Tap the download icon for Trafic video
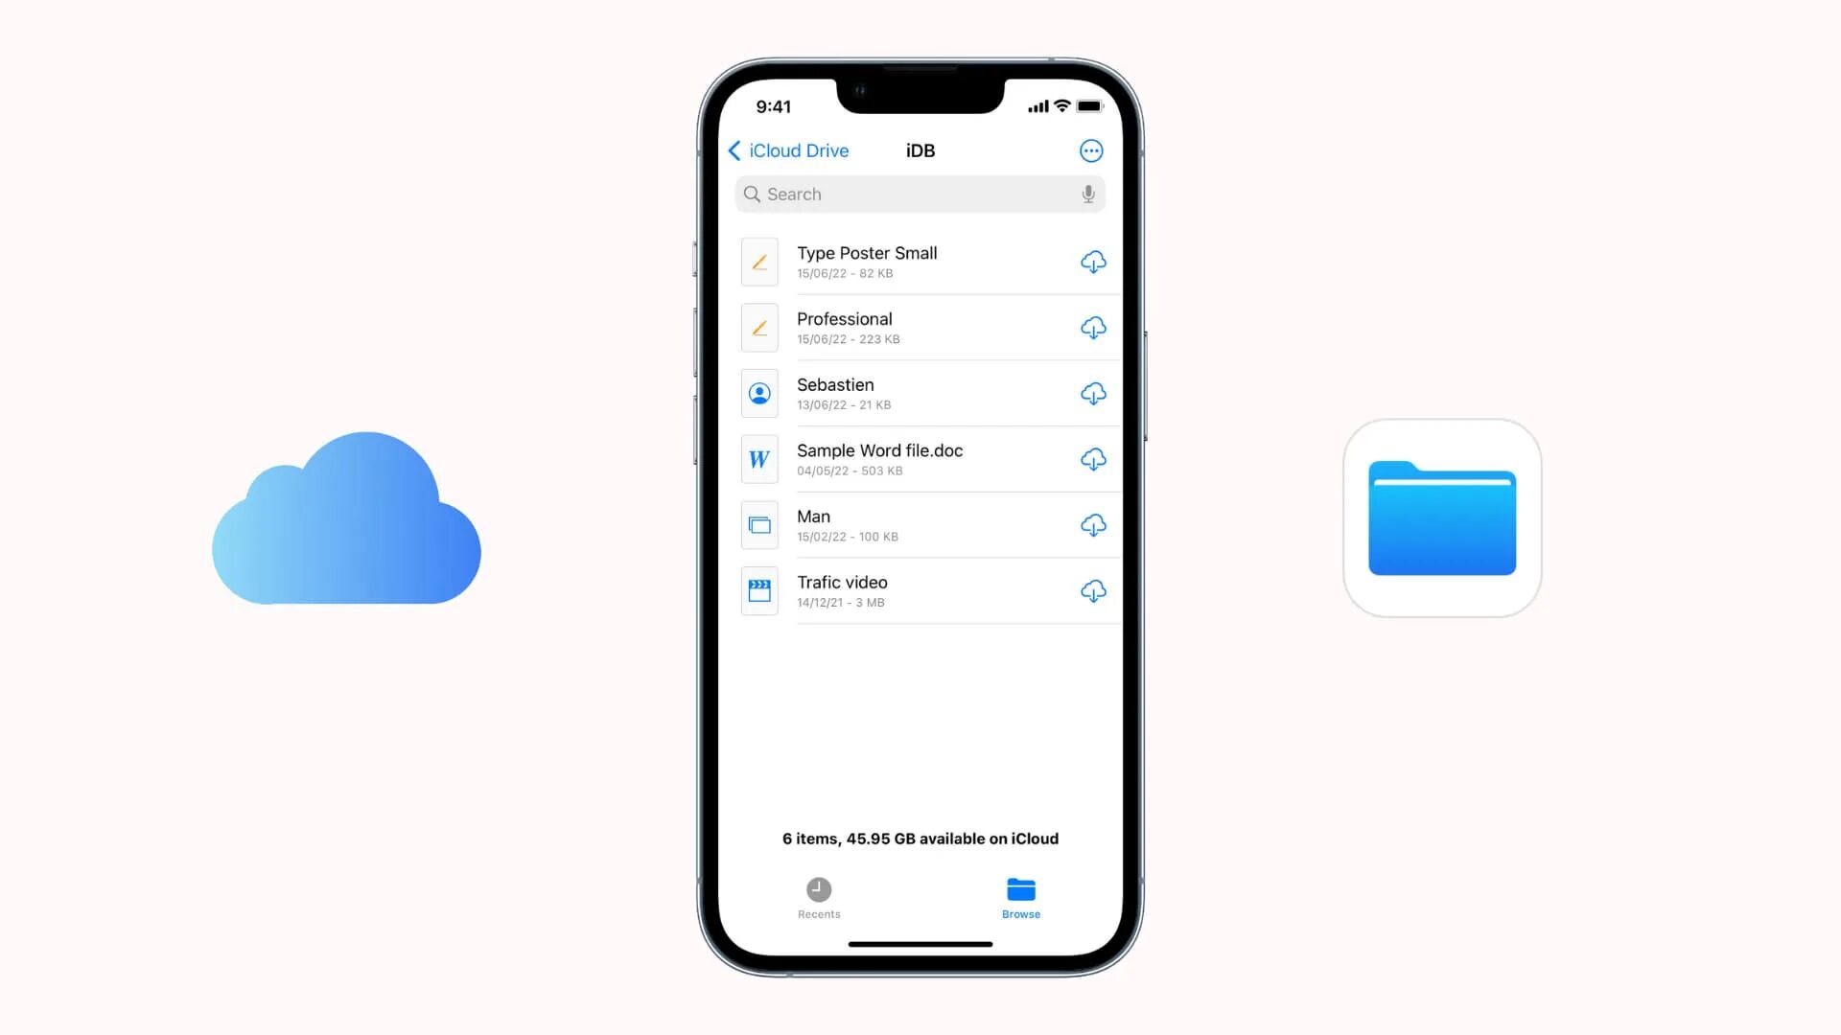The height and width of the screenshot is (1035, 1841). pos(1091,591)
